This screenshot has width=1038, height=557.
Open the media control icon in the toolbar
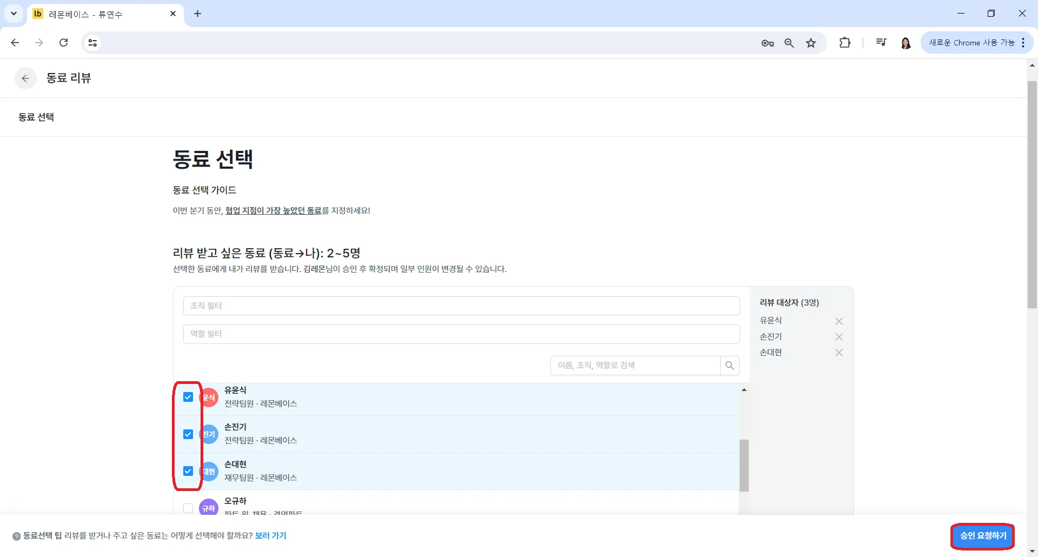tap(881, 43)
